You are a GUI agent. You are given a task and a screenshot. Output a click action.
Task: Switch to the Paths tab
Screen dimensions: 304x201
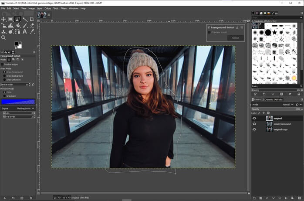(x=278, y=99)
